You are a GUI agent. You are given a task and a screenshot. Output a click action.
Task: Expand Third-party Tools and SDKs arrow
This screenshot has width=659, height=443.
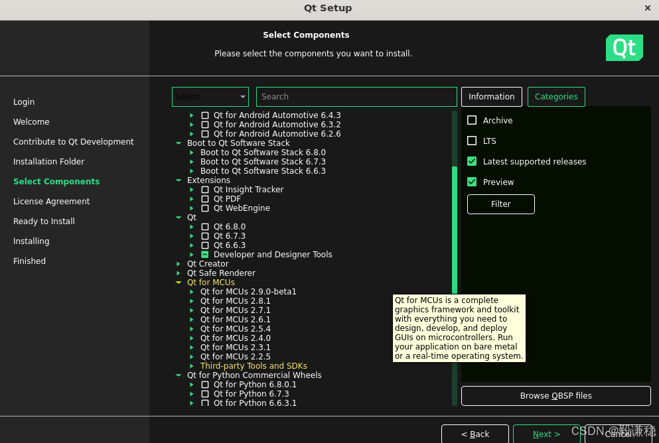[192, 365]
